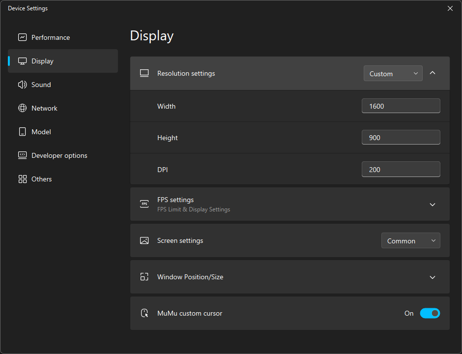Collapse the Resolution settings section

point(433,73)
